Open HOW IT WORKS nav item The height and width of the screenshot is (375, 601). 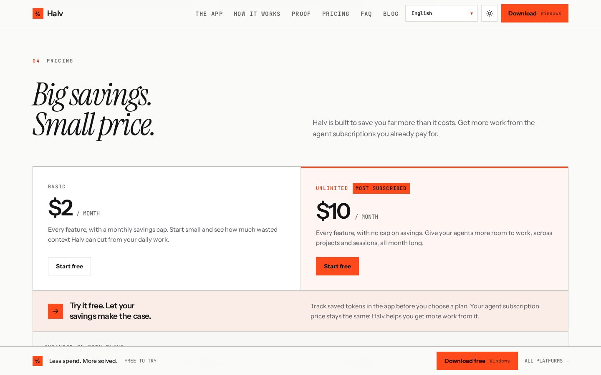(257, 14)
